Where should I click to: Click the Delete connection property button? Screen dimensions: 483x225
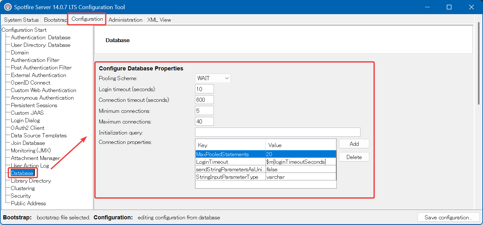coord(354,157)
